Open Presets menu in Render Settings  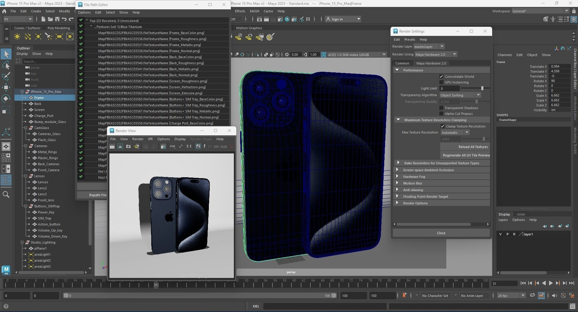click(x=410, y=39)
